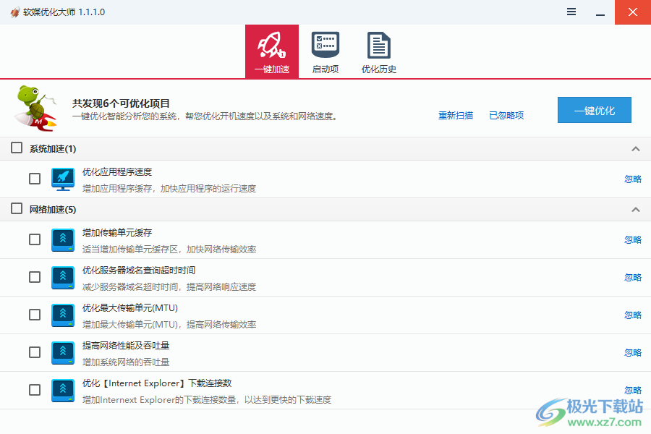Check the 系统加速 group checkbox
Image resolution: width=651 pixels, height=434 pixels.
point(16,148)
